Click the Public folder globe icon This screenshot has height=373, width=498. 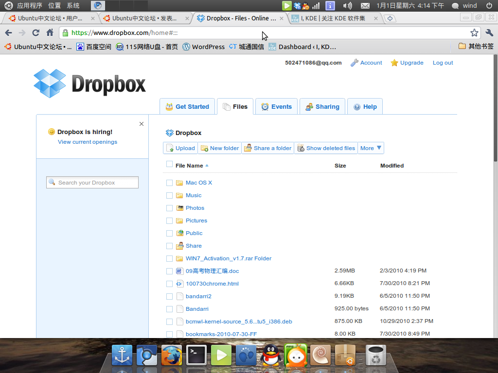179,233
